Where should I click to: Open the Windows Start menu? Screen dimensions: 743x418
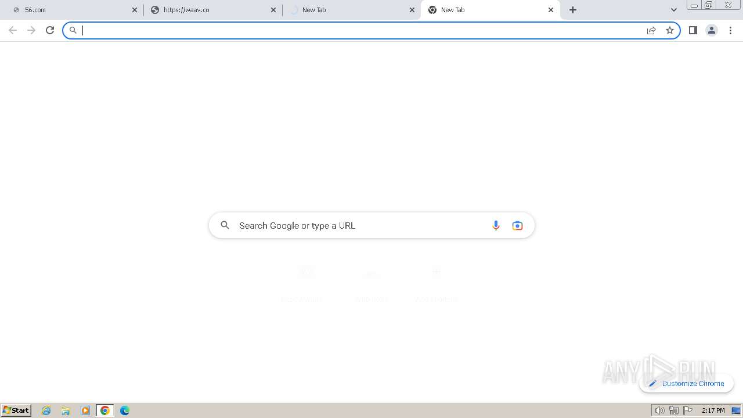pyautogui.click(x=16, y=410)
